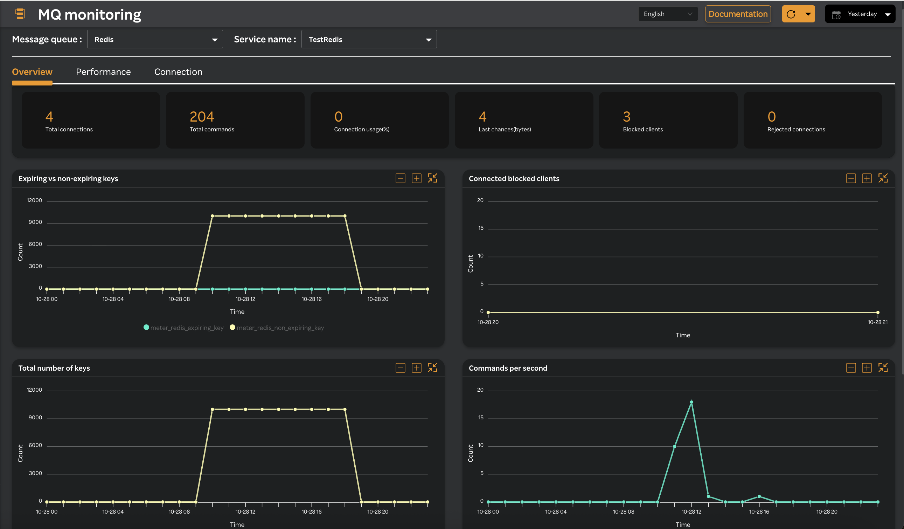The image size is (904, 529).
Task: Zoom in on the Connected blocked clients chart
Action: 867,178
